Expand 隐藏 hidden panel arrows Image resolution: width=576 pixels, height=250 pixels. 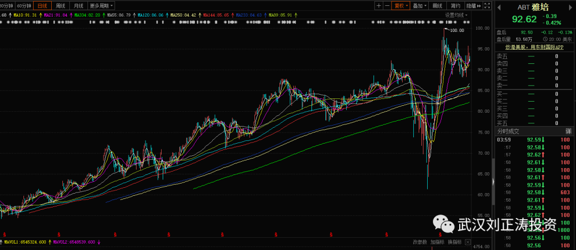[x=474, y=5]
